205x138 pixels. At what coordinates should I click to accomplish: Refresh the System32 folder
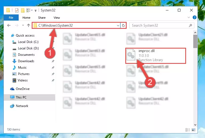[123, 25]
